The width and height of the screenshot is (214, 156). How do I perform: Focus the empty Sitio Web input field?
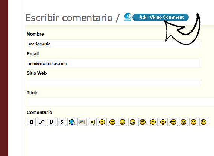point(114,83)
